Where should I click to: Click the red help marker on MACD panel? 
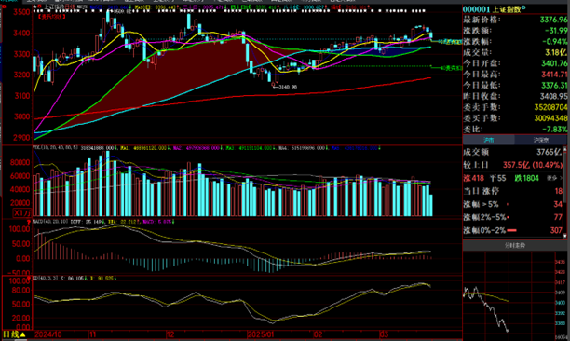[x=29, y=222]
